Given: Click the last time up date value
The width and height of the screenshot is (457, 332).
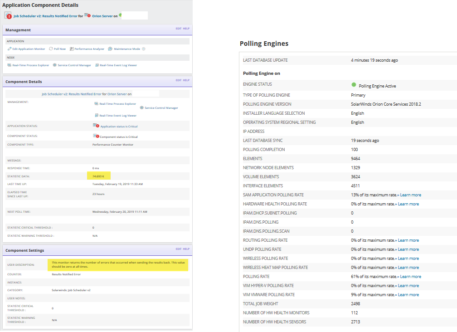Looking at the screenshot, I should [117, 184].
